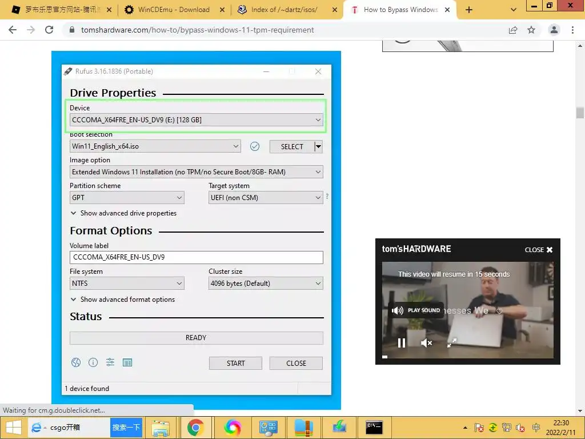Switch to the WinCDEmu - Download tab
Screen dimensions: 585x439
[174, 10]
